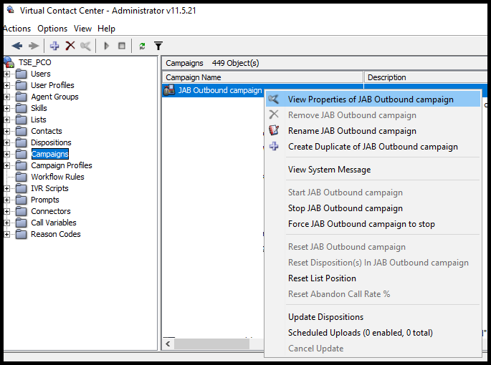Viewport: 491px width, 365px height.
Task: Expand the Users folder node
Action: point(6,74)
